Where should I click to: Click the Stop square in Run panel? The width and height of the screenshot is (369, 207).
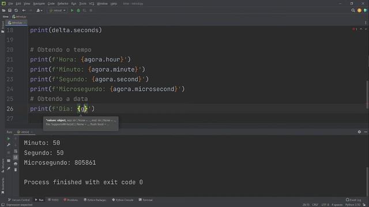tap(9, 152)
